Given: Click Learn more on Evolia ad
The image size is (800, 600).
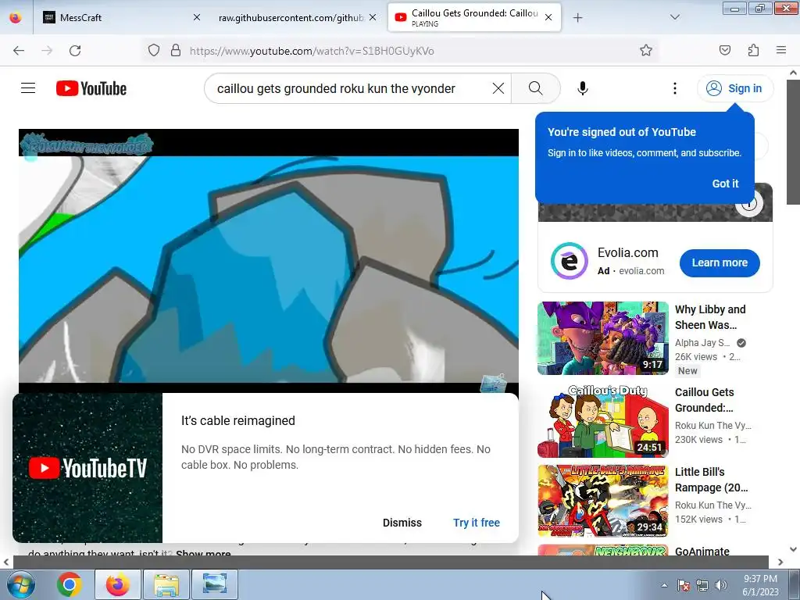Looking at the screenshot, I should coord(720,262).
